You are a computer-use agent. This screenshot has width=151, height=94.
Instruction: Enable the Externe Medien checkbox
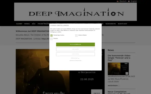[x=77, y=36]
